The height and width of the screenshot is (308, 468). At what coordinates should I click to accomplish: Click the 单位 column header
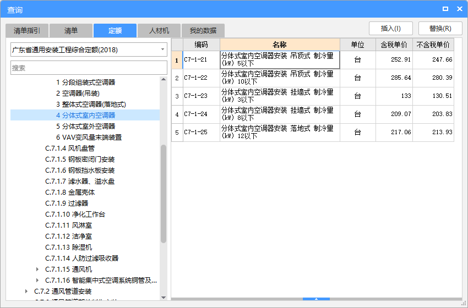coord(358,45)
